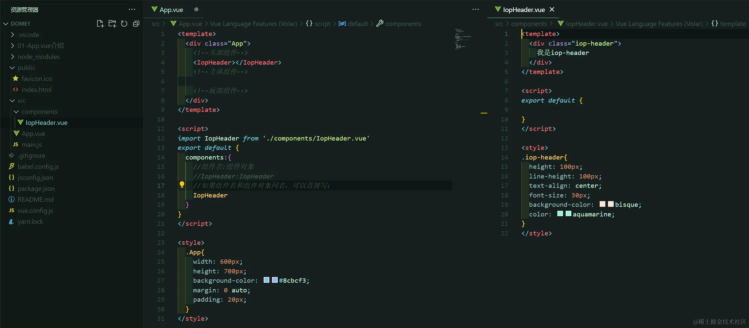Screen dimensions: 749x328
Task: Expand the .vscode folder
Action: click(x=12, y=35)
